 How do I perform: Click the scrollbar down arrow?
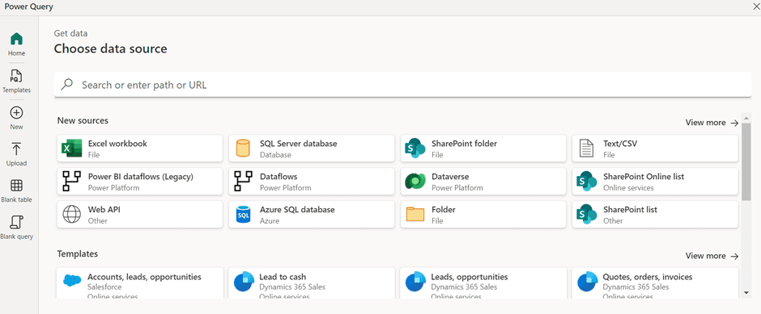(x=746, y=293)
